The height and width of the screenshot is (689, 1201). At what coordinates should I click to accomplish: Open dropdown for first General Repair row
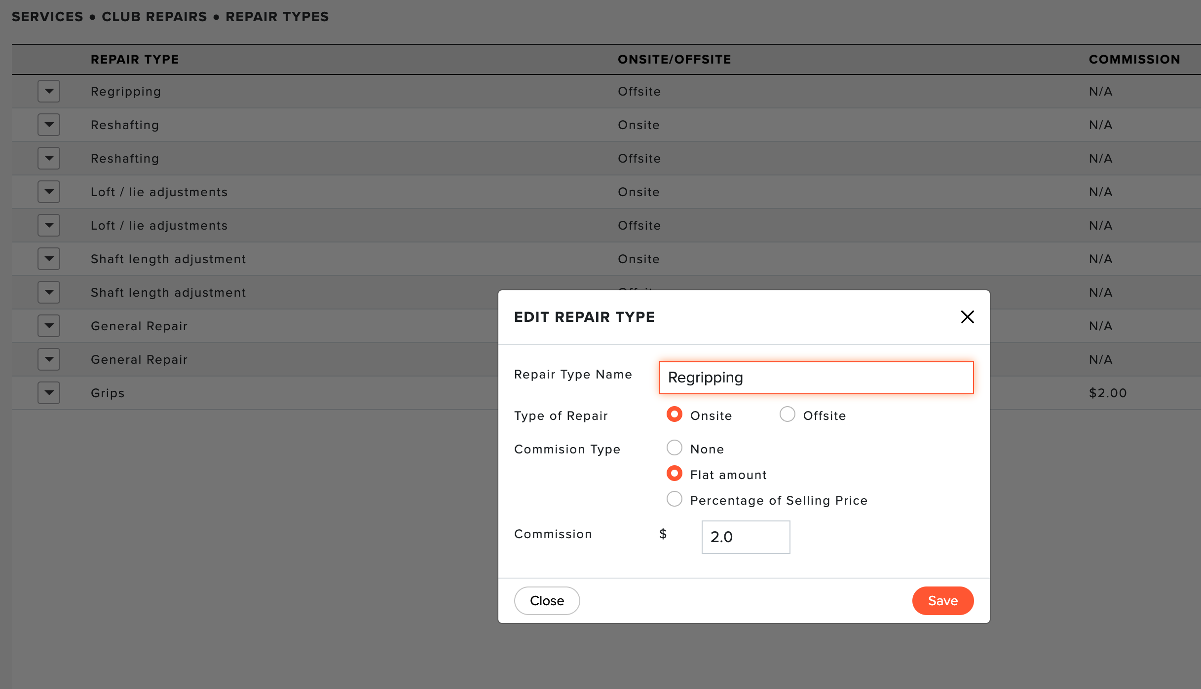click(x=49, y=326)
